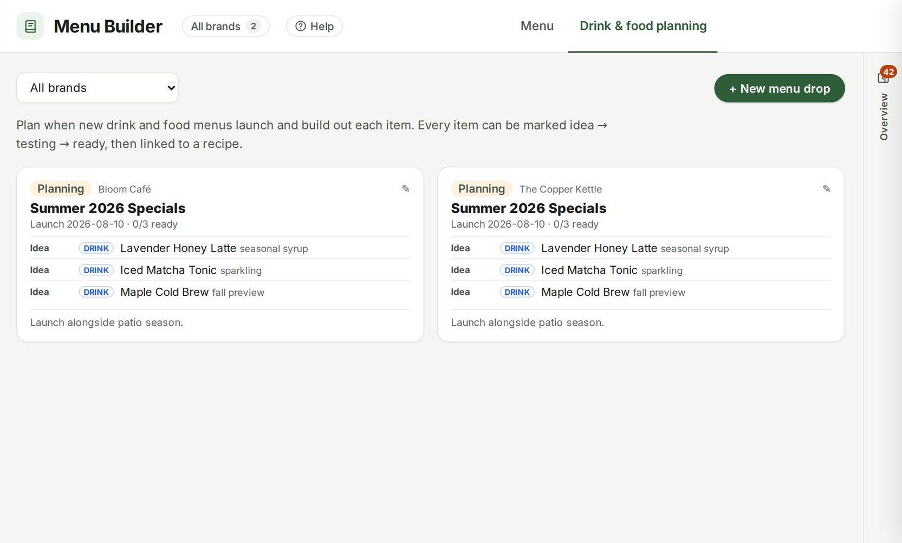902x543 pixels.
Task: Click Idea status of Copper Kettle Maple Cold Brew
Action: coord(460,292)
